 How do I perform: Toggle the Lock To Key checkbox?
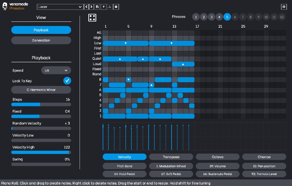(67, 81)
